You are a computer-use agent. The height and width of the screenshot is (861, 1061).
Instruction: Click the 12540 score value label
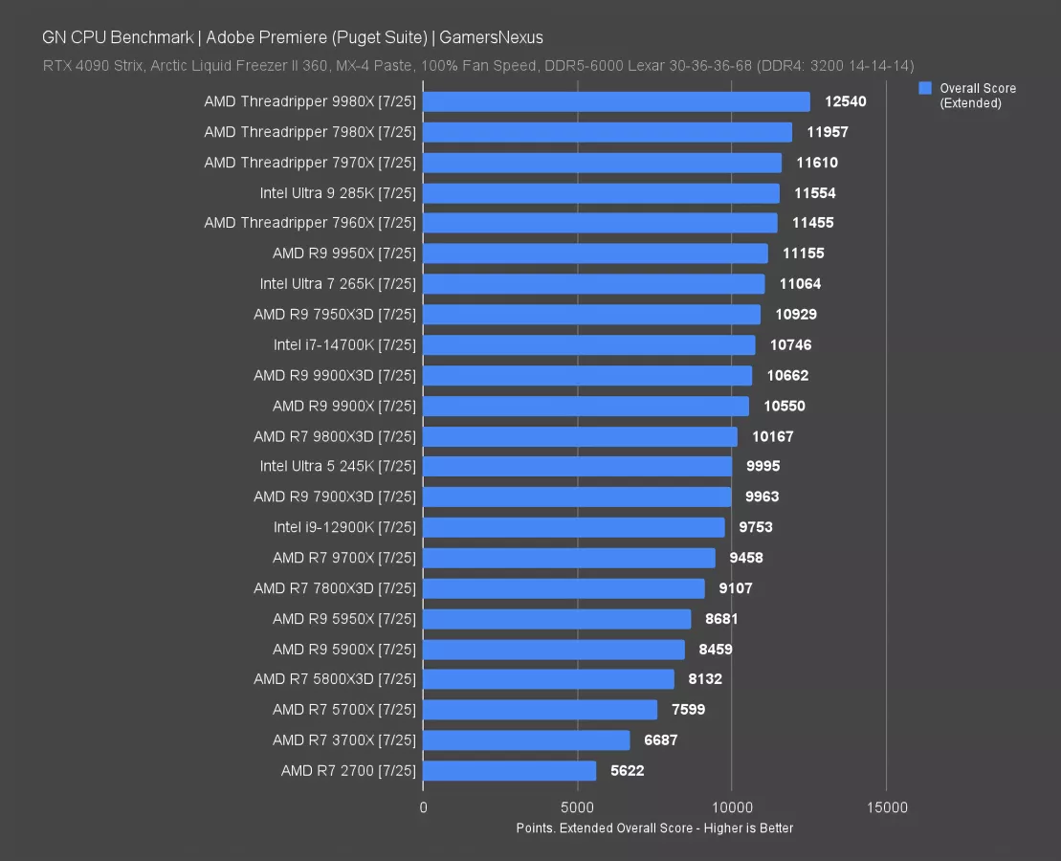click(x=845, y=101)
